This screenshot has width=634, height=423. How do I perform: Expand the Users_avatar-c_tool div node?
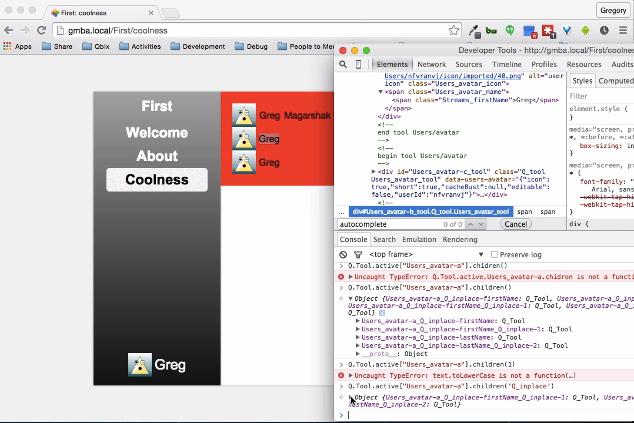click(374, 172)
